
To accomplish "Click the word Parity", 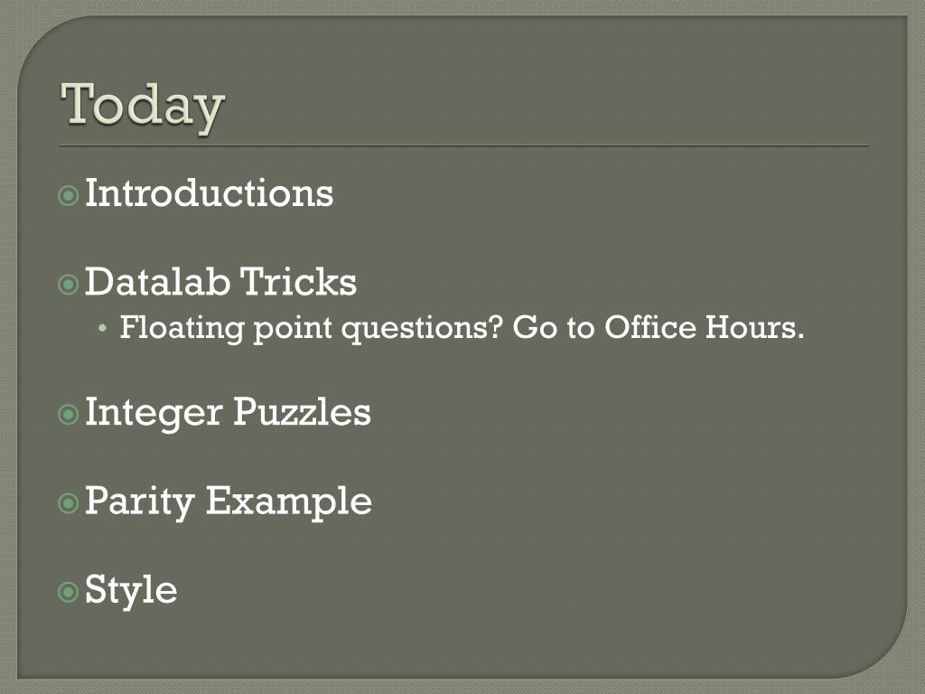I will [x=140, y=502].
